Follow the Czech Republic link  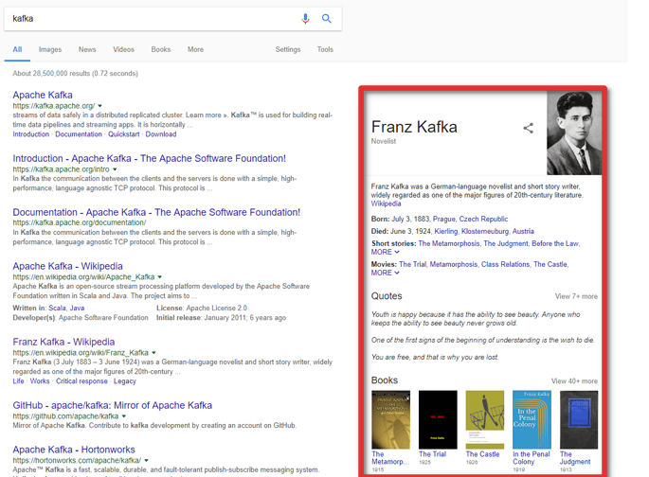pos(483,219)
